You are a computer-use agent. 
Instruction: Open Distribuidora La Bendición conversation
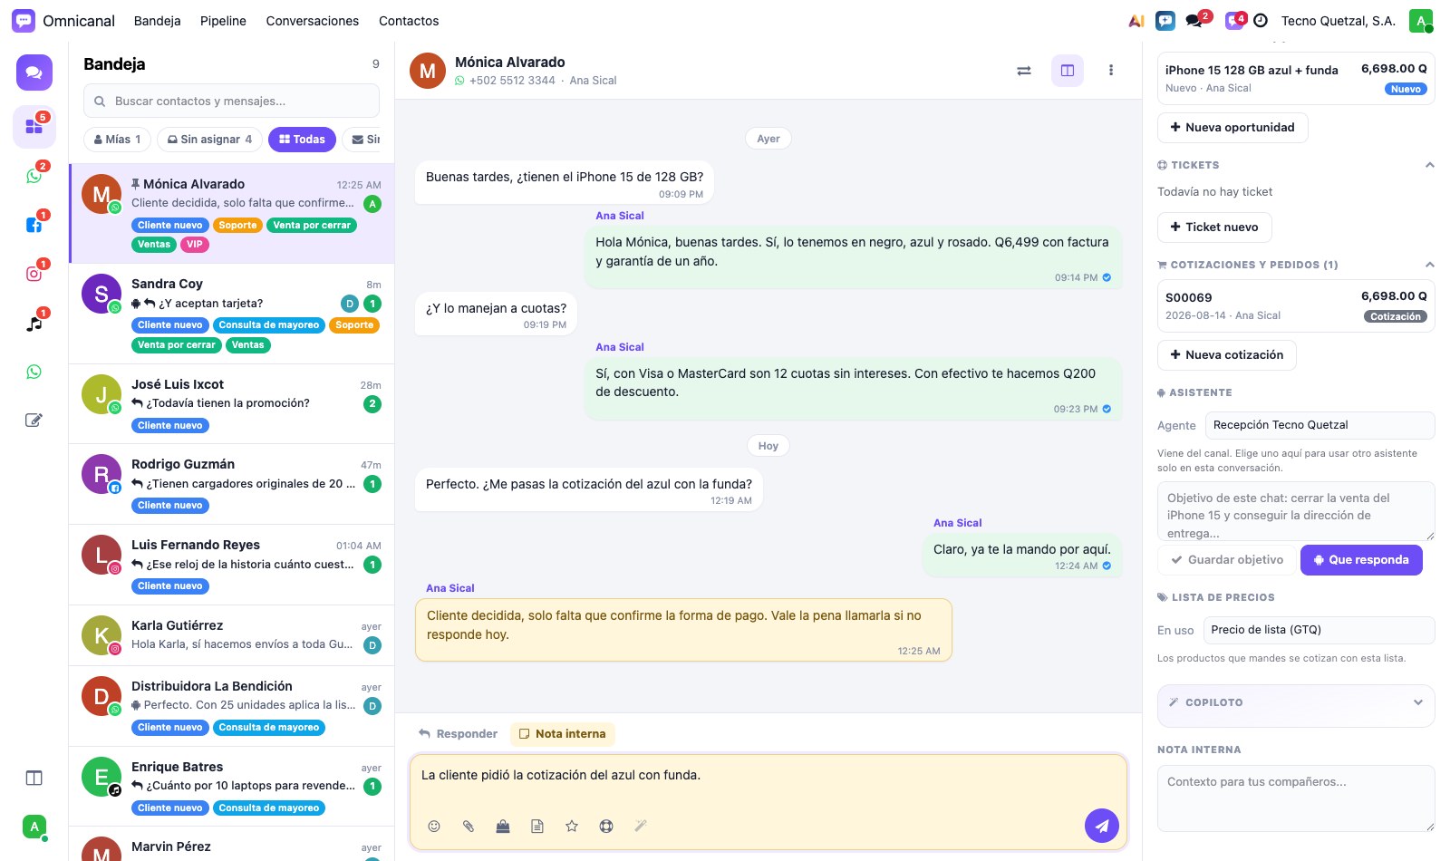click(231, 706)
